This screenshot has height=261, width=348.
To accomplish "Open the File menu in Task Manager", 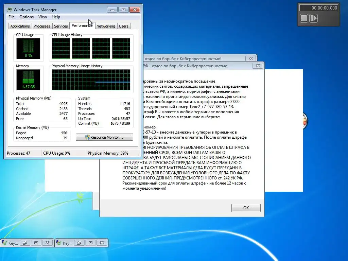I will pos(12,17).
